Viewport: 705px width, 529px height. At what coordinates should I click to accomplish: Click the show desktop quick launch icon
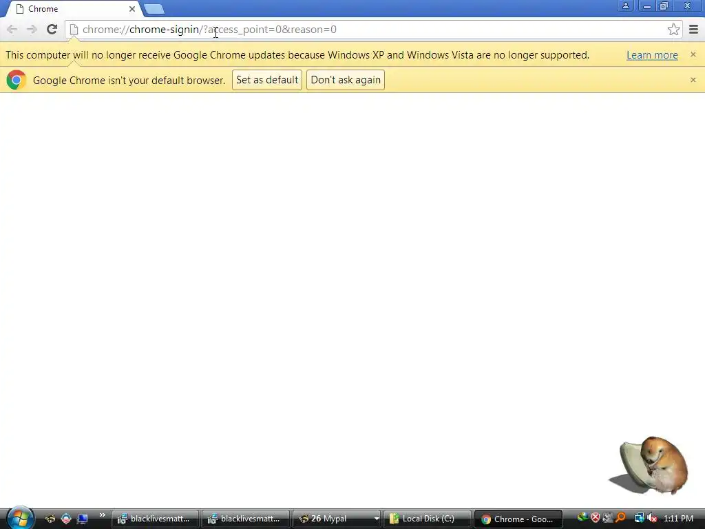click(x=83, y=519)
